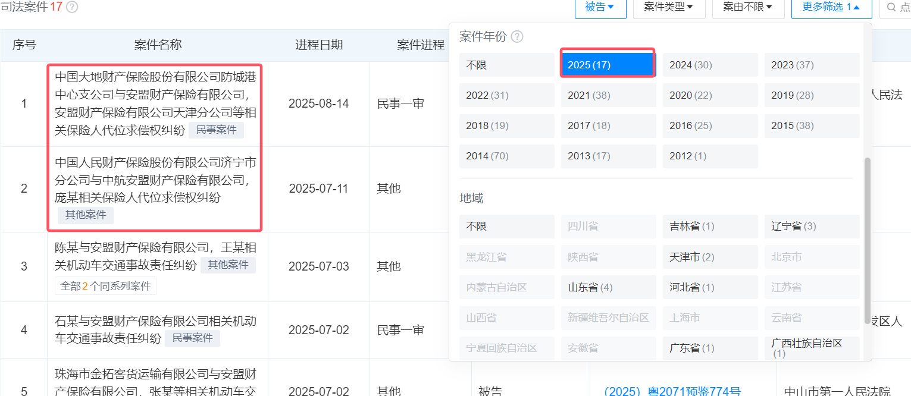Click date cell 2025-07-03
This screenshot has height=396, width=911.
[319, 266]
